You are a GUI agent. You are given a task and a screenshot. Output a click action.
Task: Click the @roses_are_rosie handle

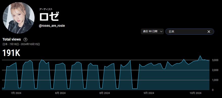pyautogui.click(x=52, y=26)
